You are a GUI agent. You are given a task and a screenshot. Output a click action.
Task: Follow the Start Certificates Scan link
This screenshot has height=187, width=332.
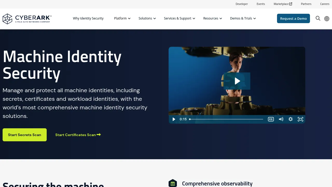[78, 135]
